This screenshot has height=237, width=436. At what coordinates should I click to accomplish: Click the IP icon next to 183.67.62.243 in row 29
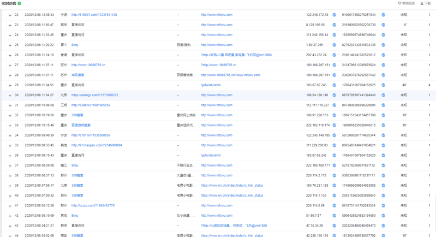point(335,85)
